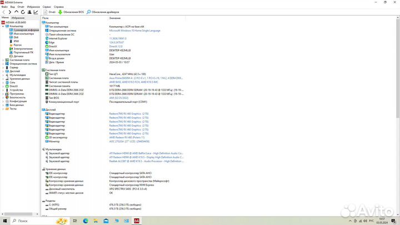This screenshot has height=225, width=400.
Task: Expand the Сеть tree node
Action: [x=3, y=82]
